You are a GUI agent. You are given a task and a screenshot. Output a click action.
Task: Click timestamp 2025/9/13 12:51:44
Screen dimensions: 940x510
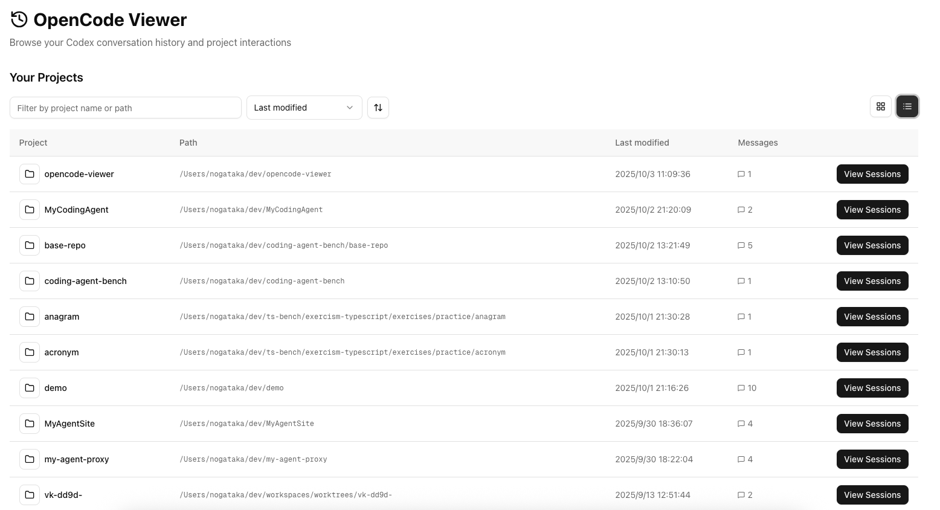point(652,495)
